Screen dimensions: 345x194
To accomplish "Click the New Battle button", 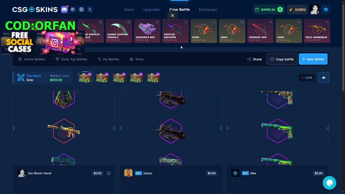I will [x=313, y=59].
